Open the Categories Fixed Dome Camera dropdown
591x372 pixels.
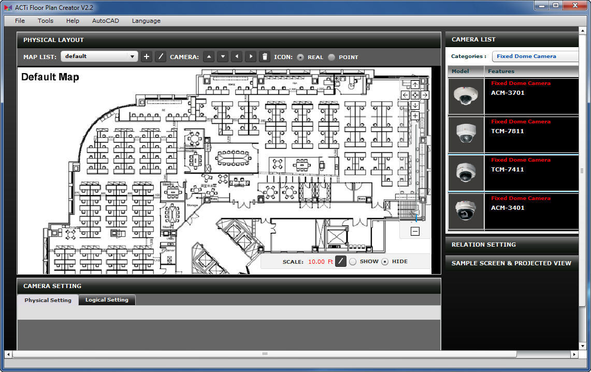535,56
